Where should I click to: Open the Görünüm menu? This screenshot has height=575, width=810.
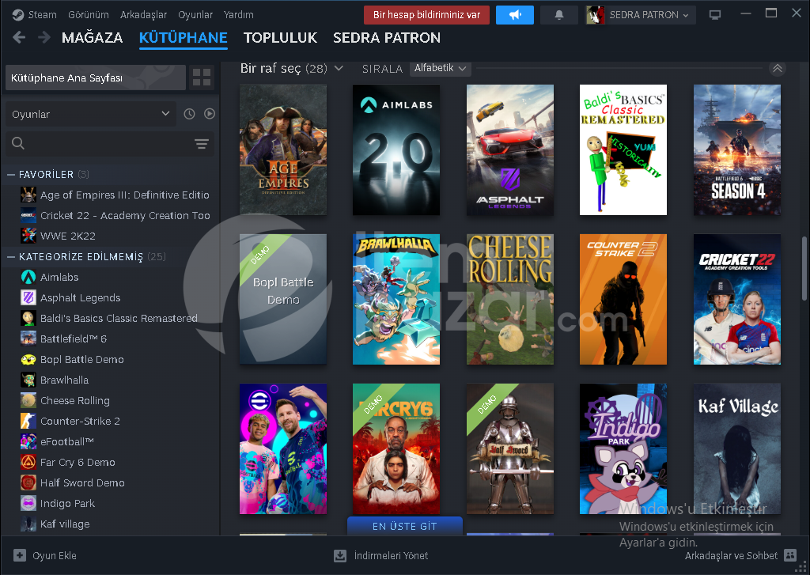(x=89, y=15)
